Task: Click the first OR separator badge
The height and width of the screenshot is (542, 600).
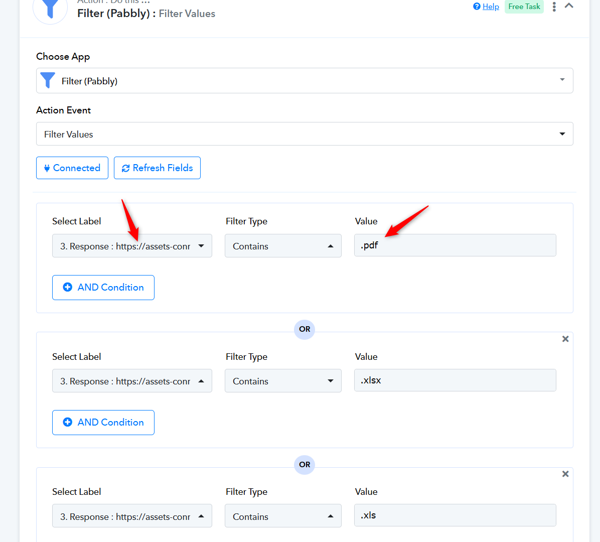Action: tap(305, 329)
